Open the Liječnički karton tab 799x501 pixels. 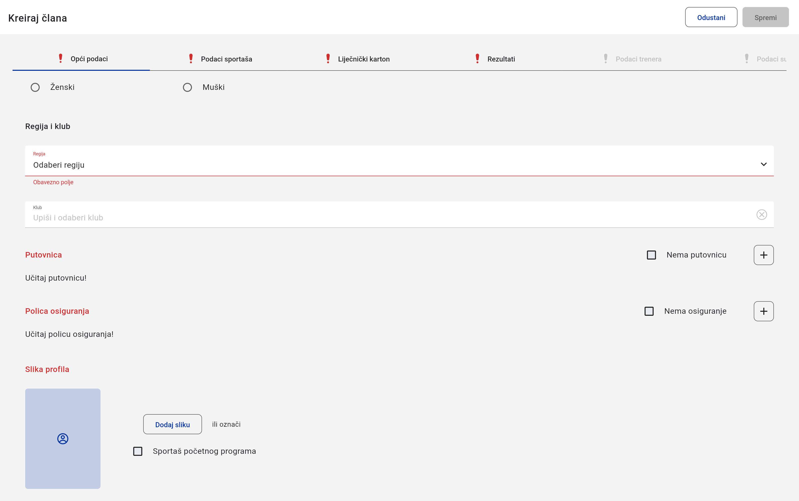364,59
